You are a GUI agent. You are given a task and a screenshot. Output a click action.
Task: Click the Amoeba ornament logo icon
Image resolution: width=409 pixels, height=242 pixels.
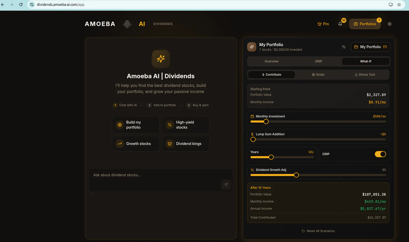[x=127, y=24]
